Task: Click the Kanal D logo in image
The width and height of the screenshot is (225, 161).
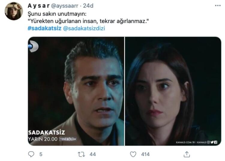Action: 33,46
